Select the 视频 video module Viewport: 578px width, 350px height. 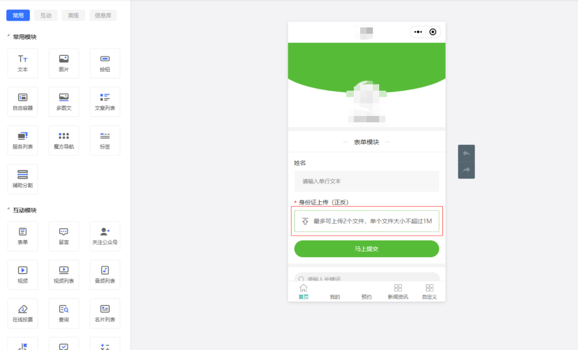click(x=23, y=275)
